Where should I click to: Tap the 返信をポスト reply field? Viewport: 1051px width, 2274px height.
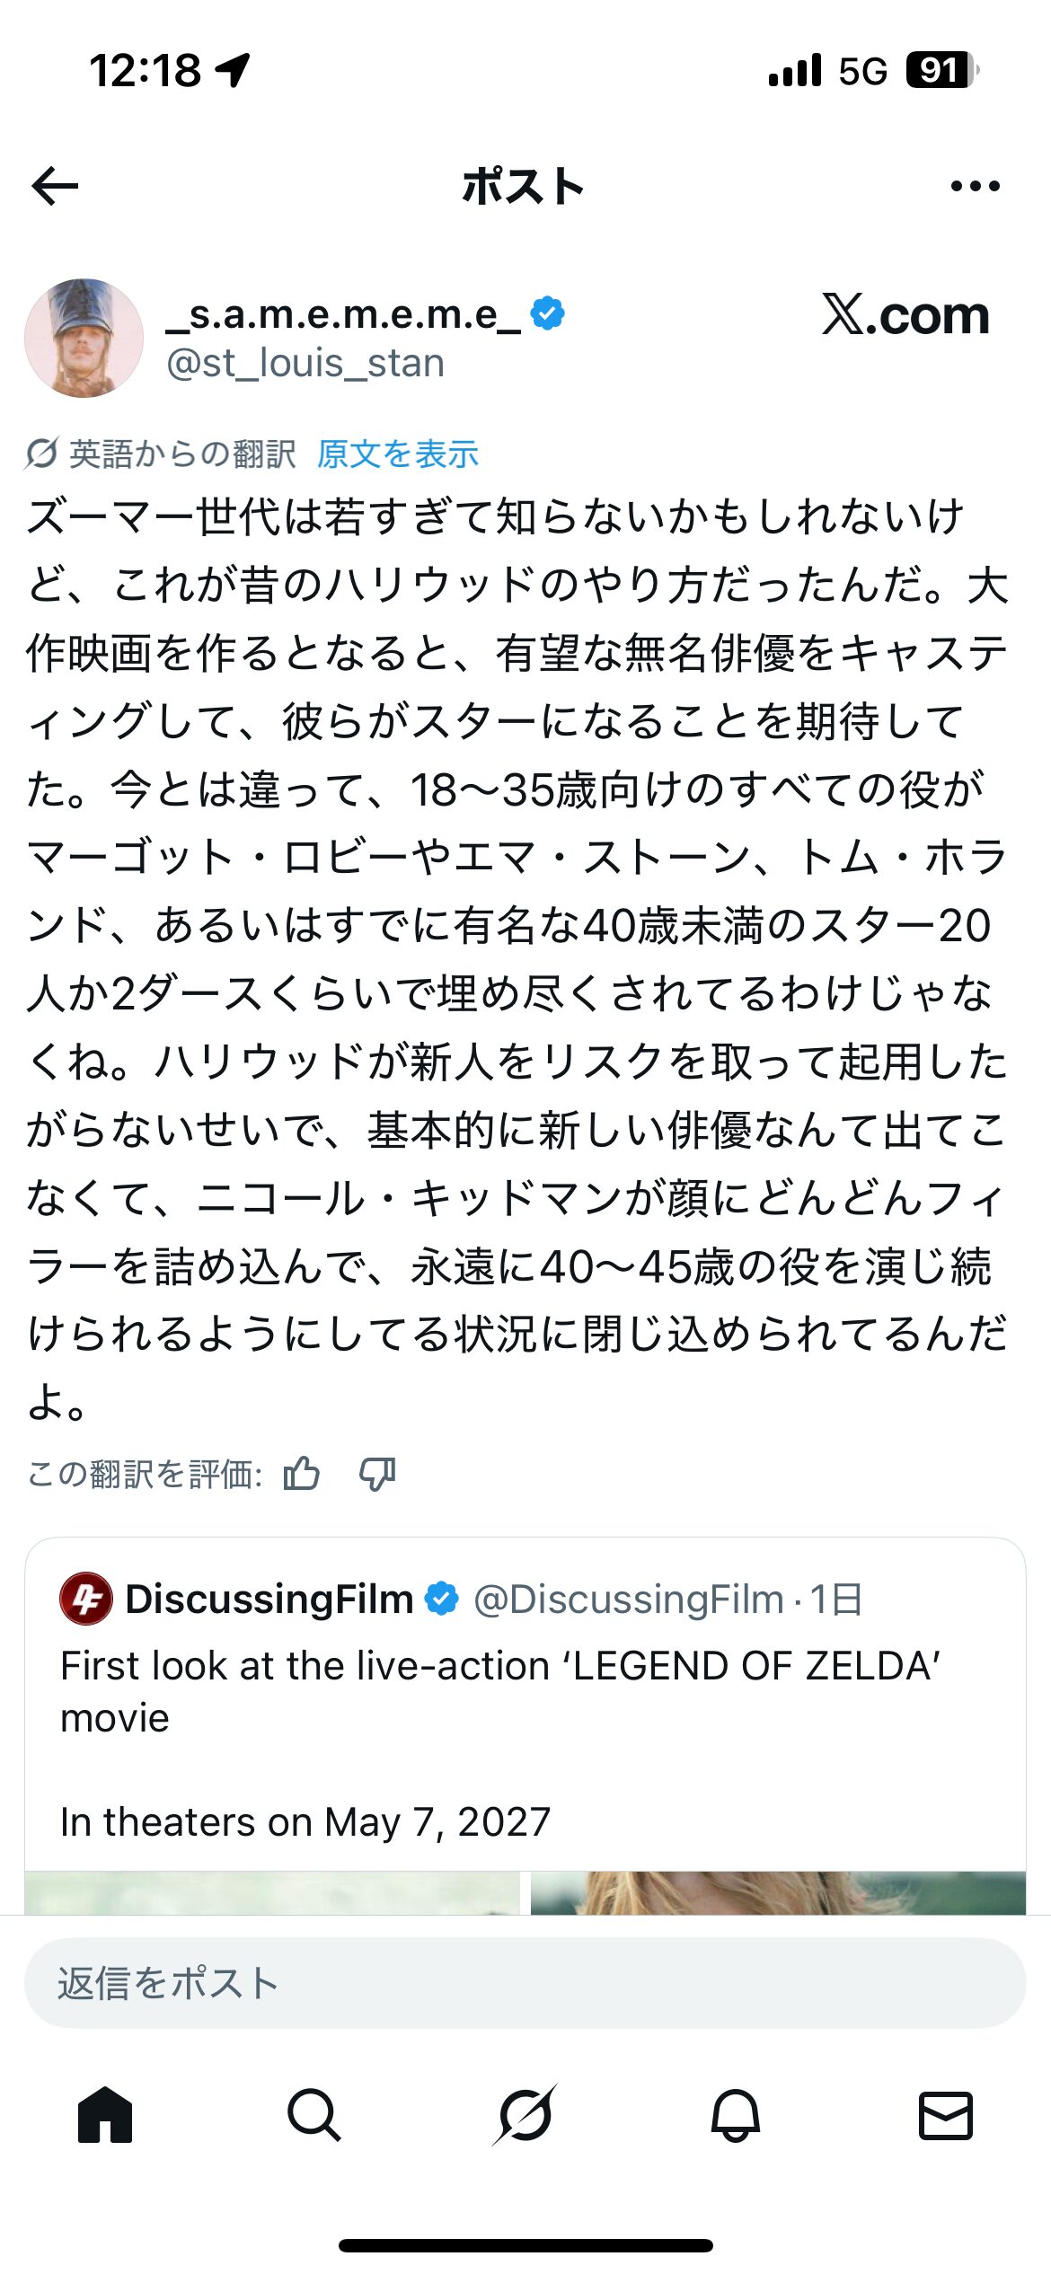(x=525, y=1983)
